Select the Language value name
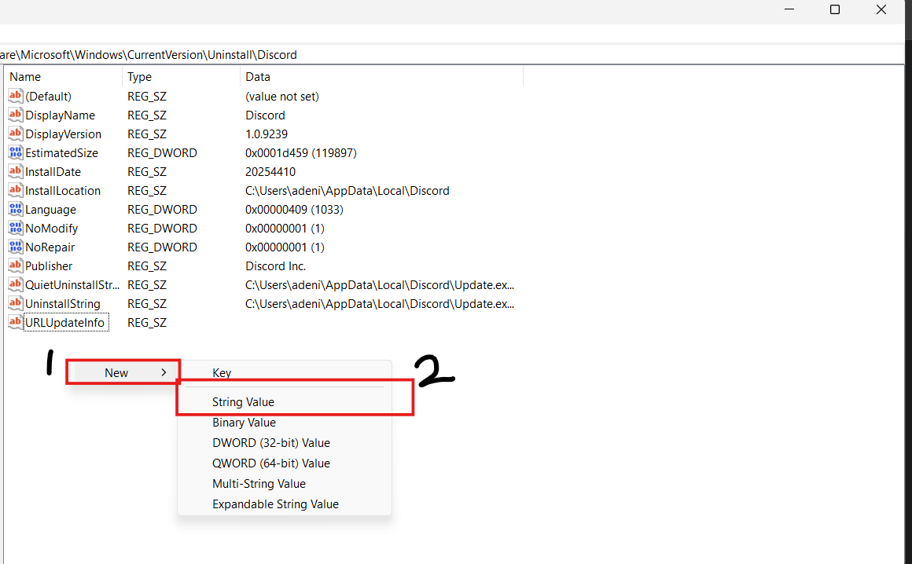This screenshot has width=912, height=564. coord(50,209)
